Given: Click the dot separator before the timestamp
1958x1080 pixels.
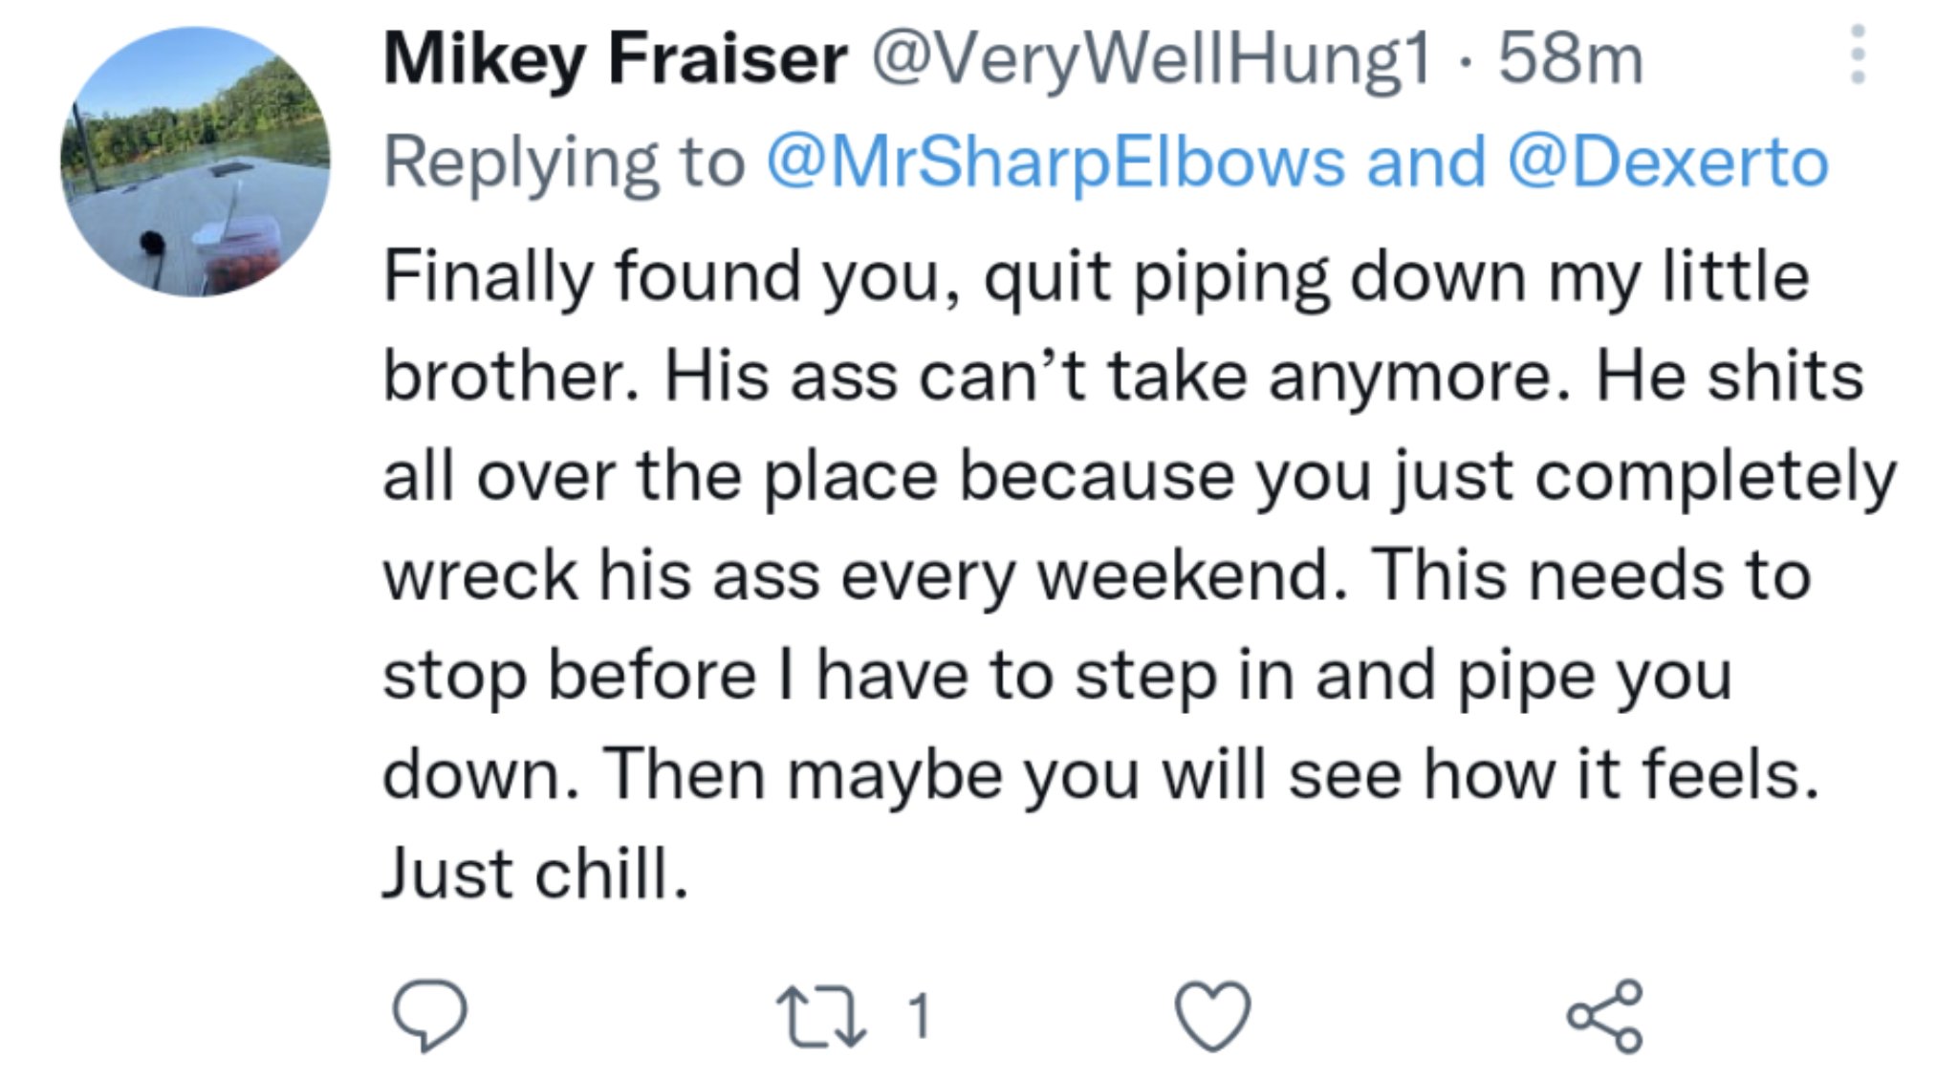Looking at the screenshot, I should (1465, 61).
